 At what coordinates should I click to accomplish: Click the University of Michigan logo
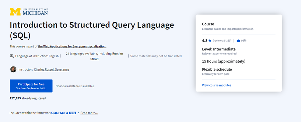click(29, 12)
